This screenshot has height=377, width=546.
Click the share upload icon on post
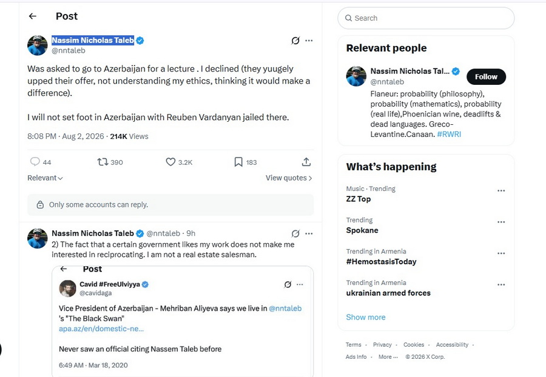coord(306,162)
